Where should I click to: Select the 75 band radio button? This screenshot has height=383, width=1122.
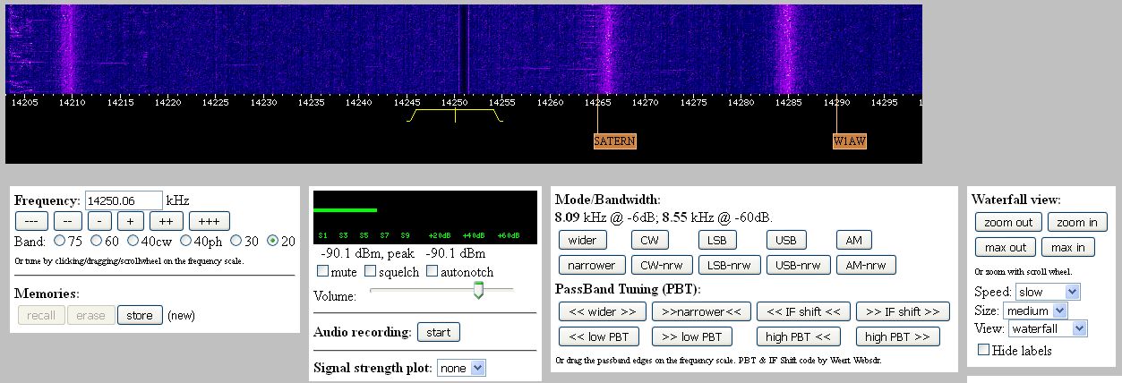[60, 241]
